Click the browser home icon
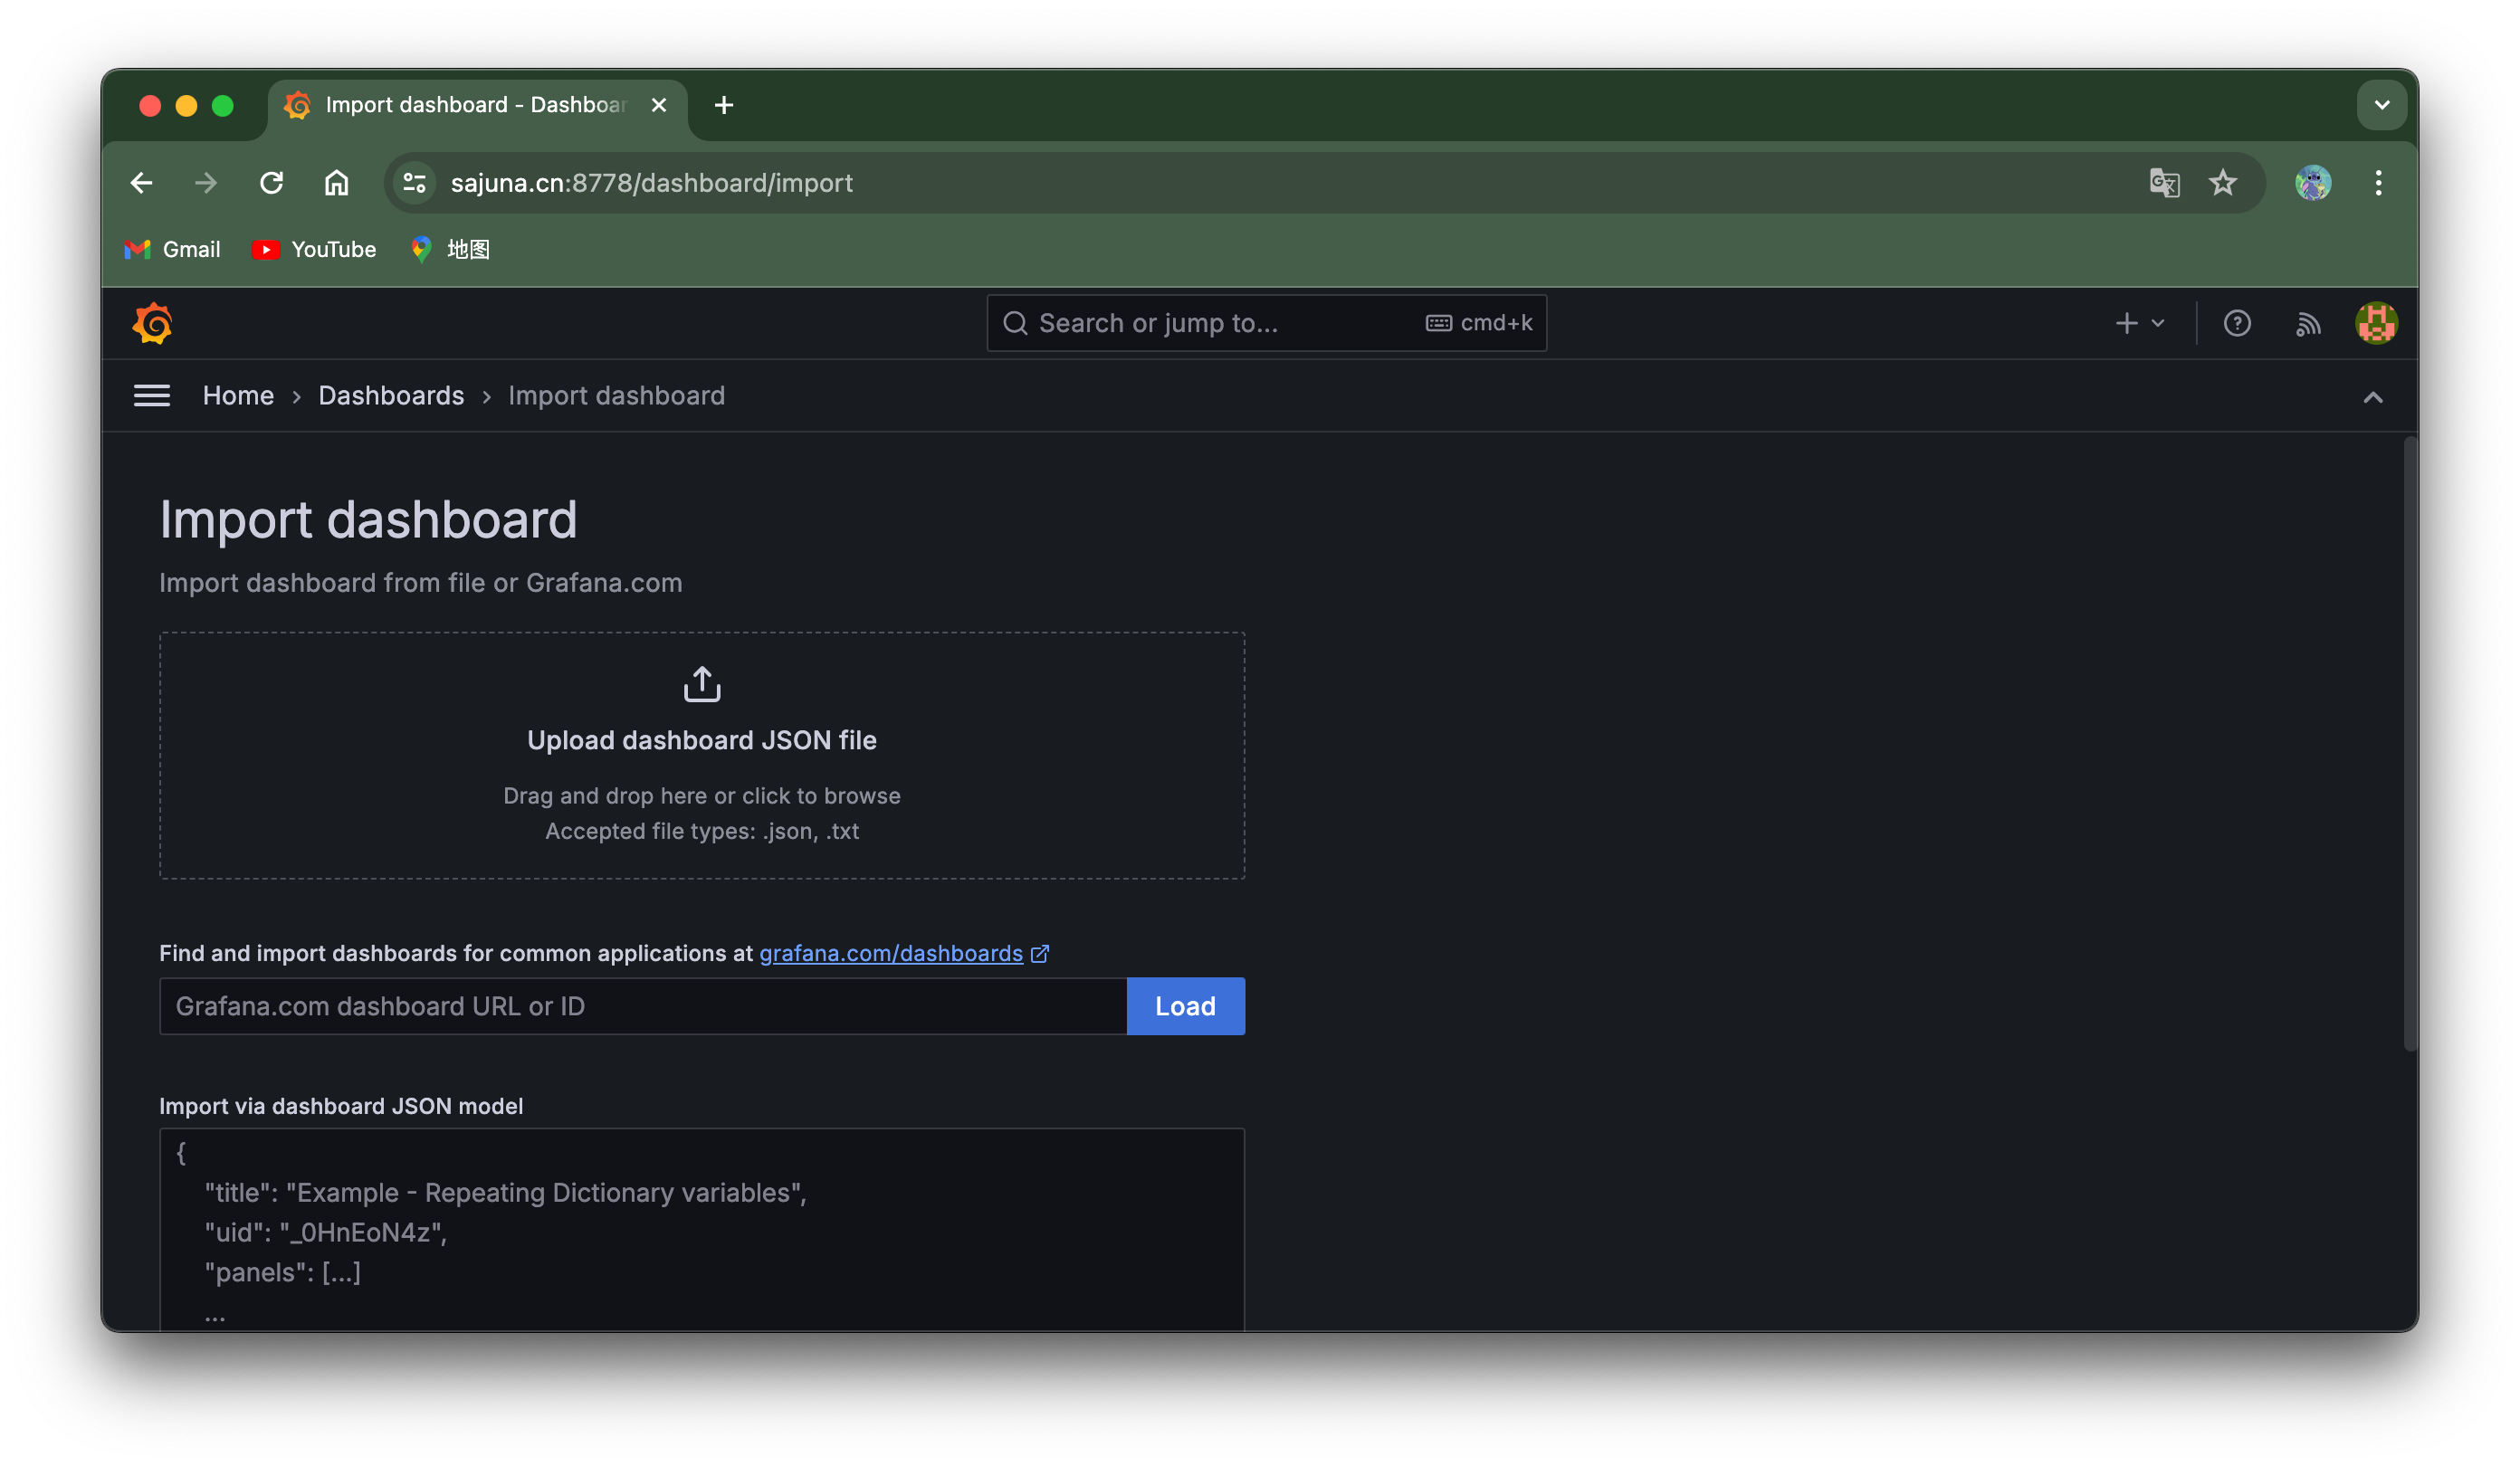The height and width of the screenshot is (1466, 2520). pyautogui.click(x=336, y=183)
